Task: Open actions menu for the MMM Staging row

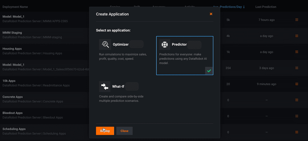Action: coord(297,36)
